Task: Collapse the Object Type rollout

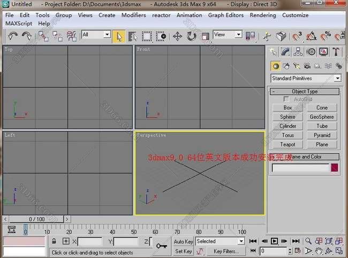Action: [x=305, y=92]
